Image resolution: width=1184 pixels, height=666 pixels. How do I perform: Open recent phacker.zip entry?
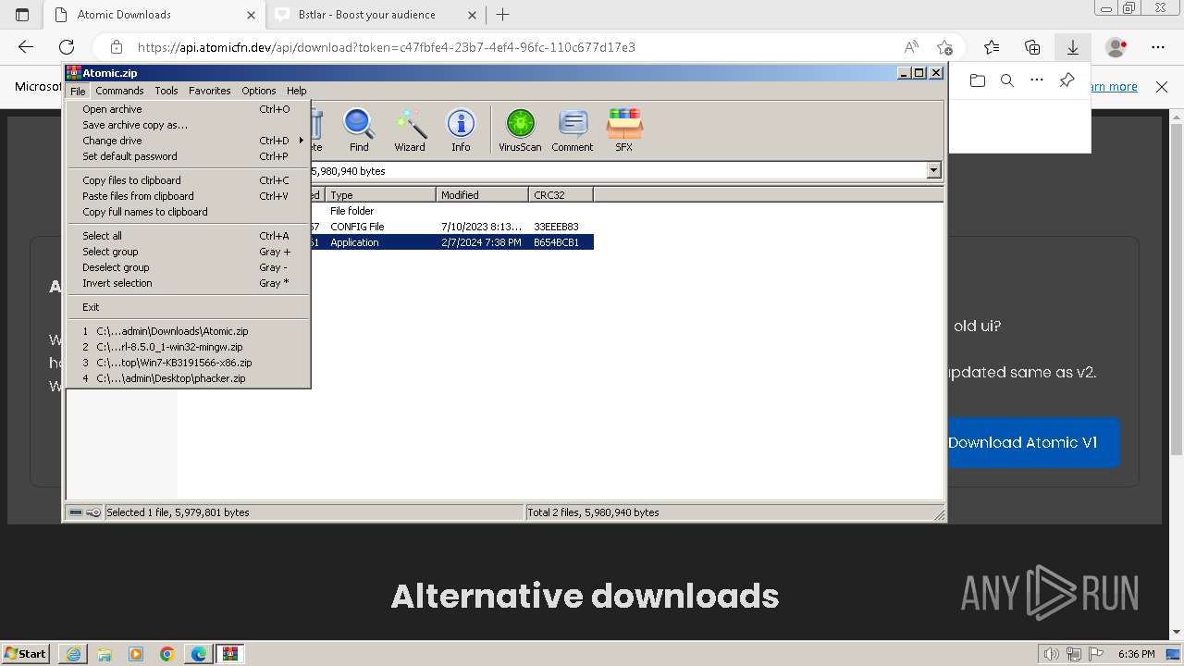click(189, 378)
